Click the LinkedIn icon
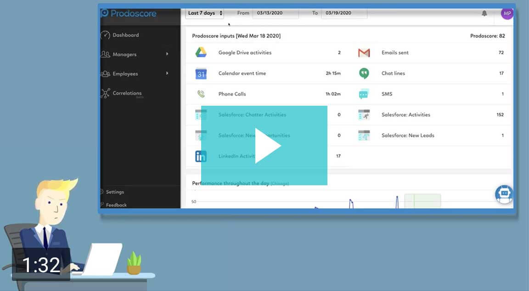 coord(201,156)
